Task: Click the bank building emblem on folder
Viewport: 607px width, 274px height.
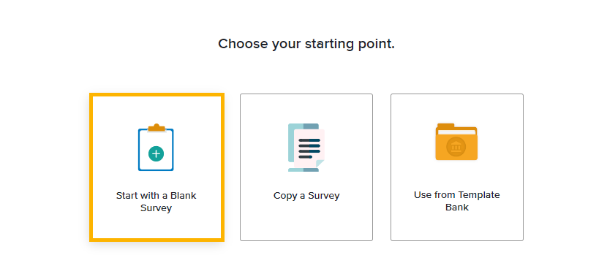Action: click(456, 147)
